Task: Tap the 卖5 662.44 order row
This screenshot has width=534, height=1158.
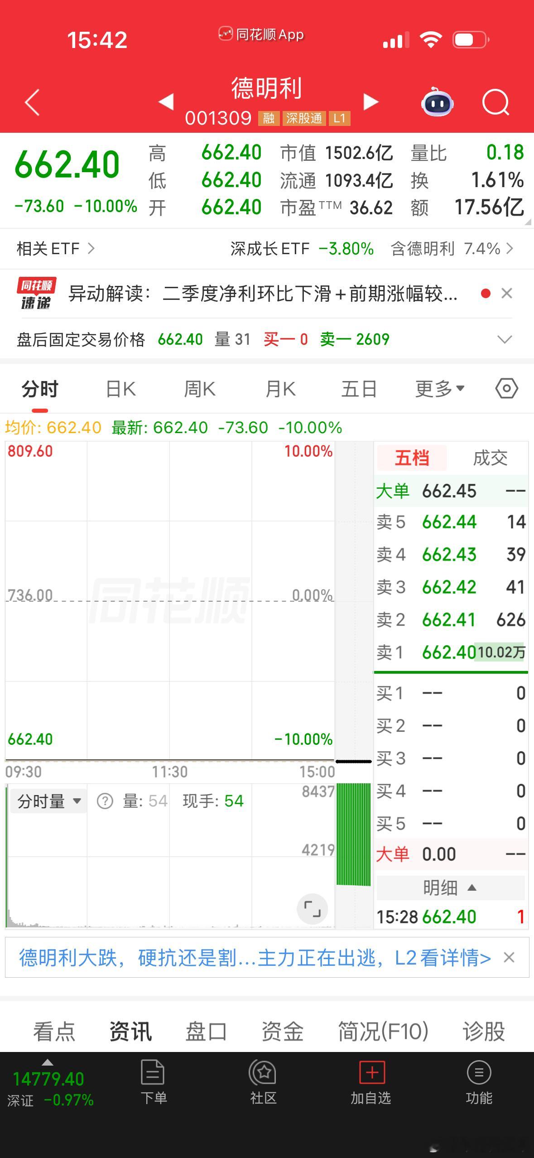Action: 451,522
